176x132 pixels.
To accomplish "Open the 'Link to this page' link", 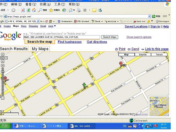I will click(x=156, y=49).
